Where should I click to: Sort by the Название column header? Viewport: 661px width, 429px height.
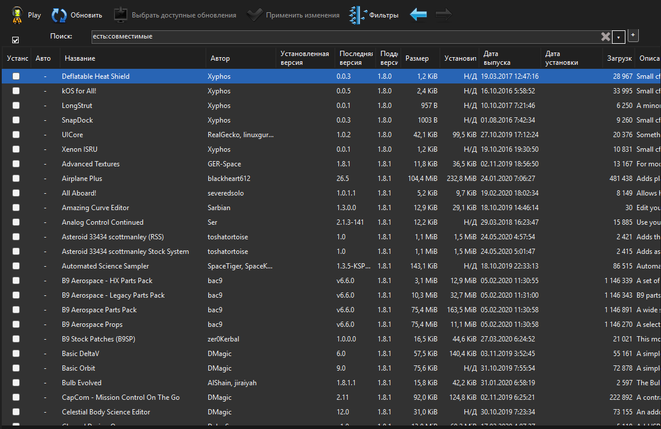[132, 58]
